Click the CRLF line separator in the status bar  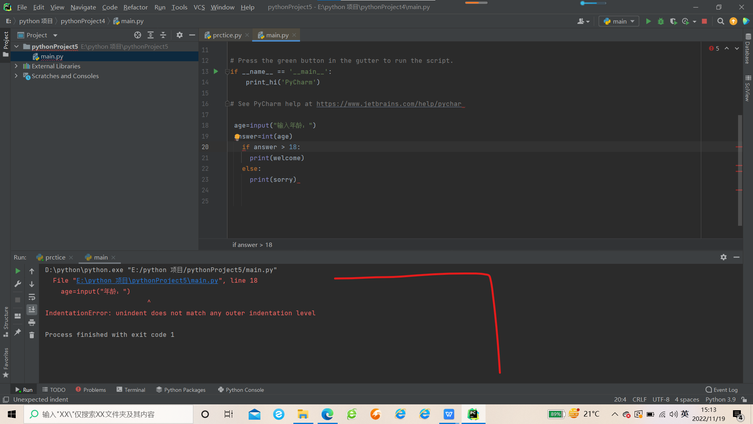coord(639,399)
